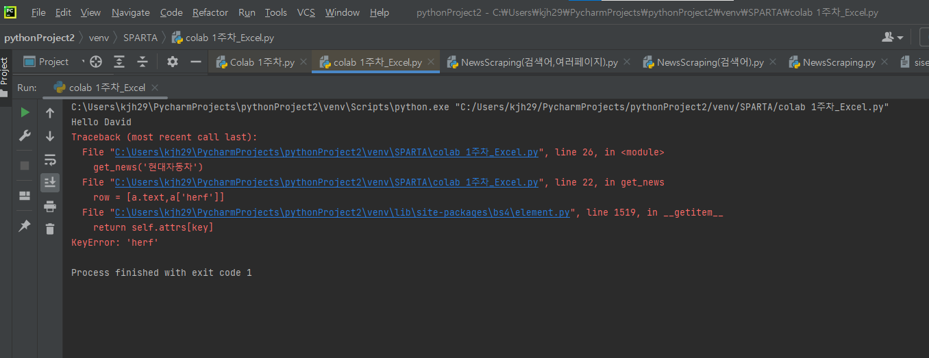Close the colab 1주차_Excel.py editor tab

pyautogui.click(x=430, y=62)
